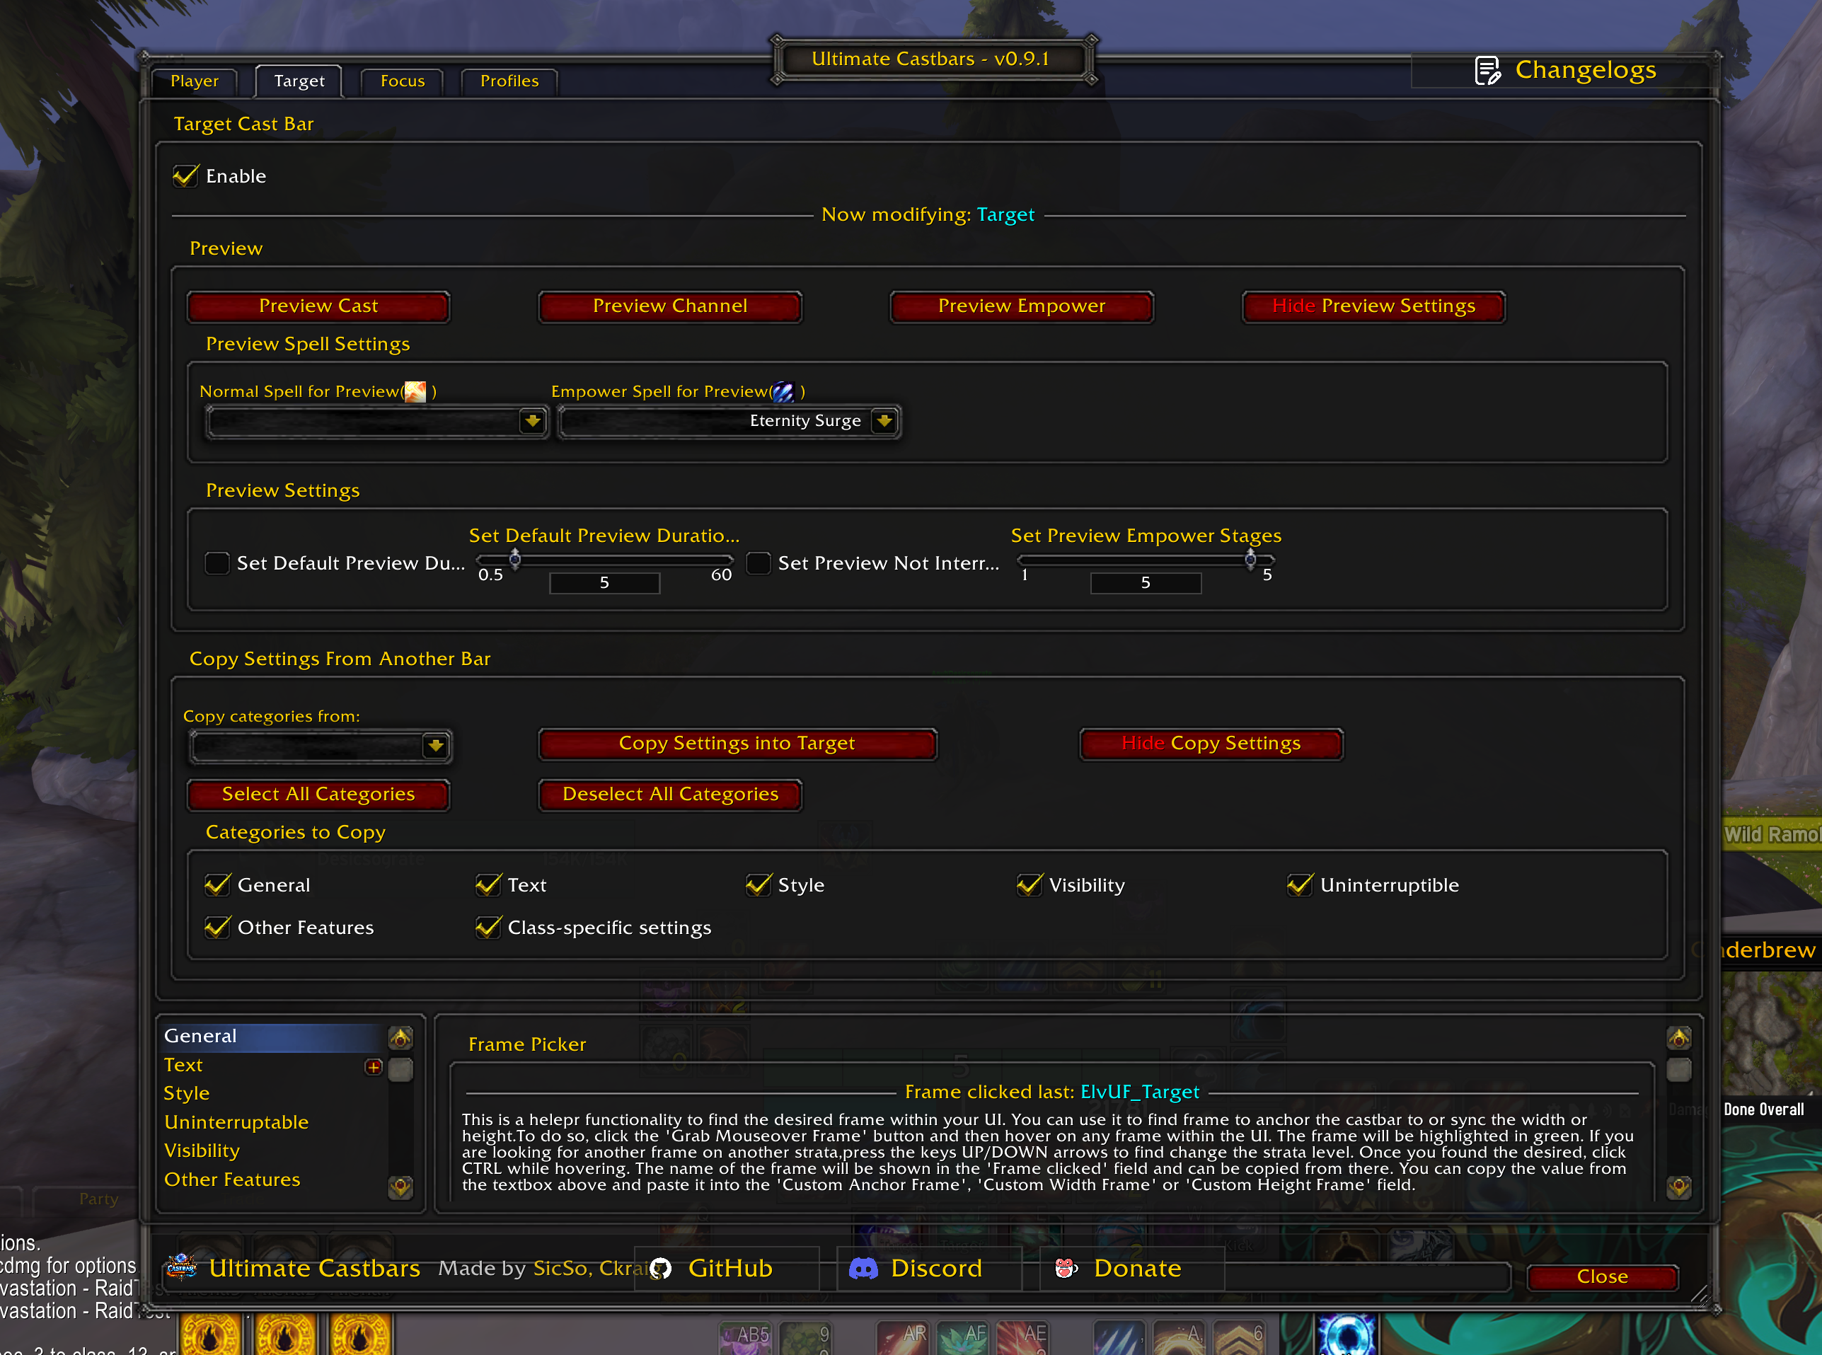This screenshot has height=1355, width=1822.
Task: Uncheck the Visibility copy category
Action: (x=1029, y=885)
